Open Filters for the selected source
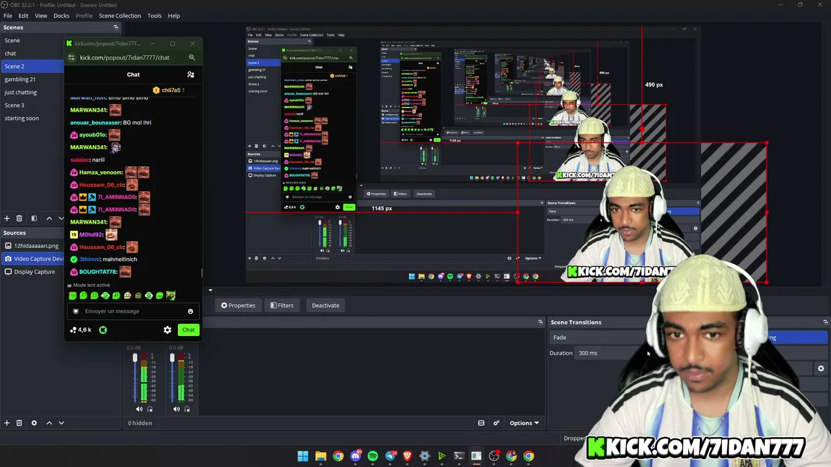 (282, 305)
